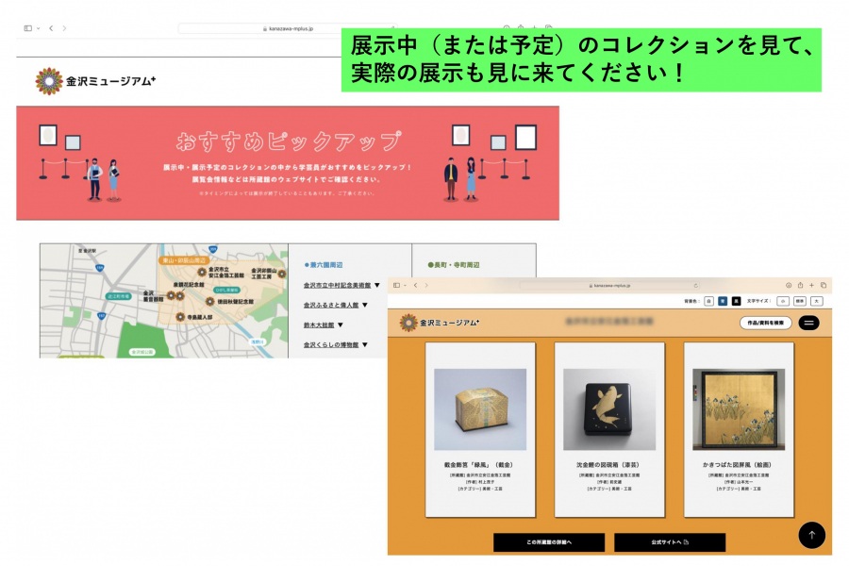Expand the 金沢ふるさと偉人館 triangle
This screenshot has width=849, height=566.
click(365, 306)
